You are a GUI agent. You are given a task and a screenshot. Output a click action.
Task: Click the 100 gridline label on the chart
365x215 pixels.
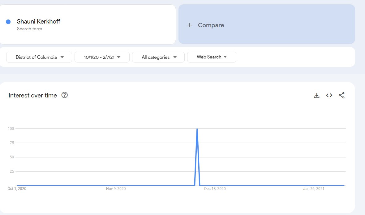tap(11, 128)
